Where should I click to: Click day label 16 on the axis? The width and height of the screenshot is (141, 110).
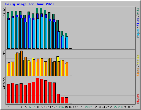[x=70, y=107]
